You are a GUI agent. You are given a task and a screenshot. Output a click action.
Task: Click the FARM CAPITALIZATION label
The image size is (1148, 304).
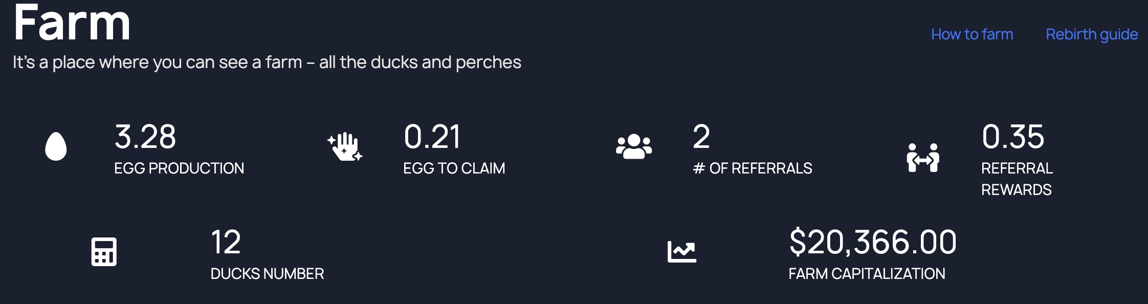pyautogui.click(x=867, y=274)
